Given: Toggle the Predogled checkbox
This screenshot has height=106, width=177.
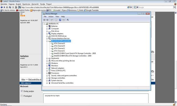Looking at the screenshot, I should [22, 96].
